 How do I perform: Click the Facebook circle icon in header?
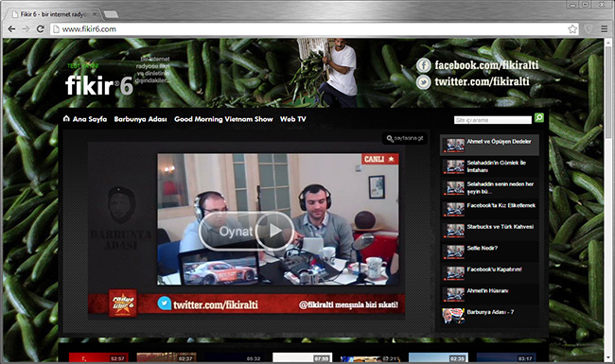pos(424,65)
